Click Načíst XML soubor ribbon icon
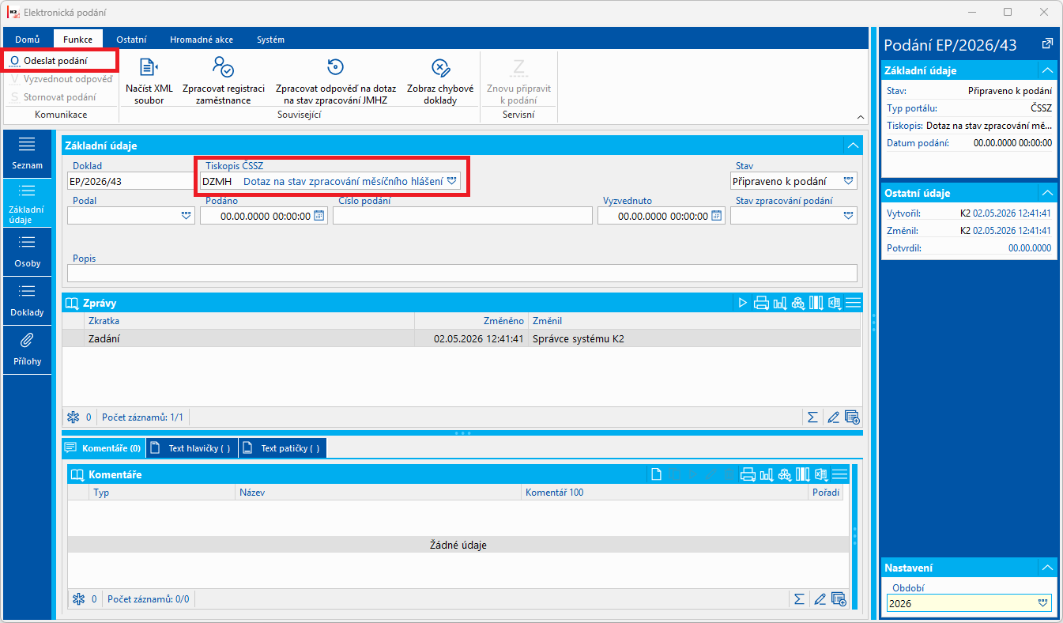Screen dimensions: 1063x623 pos(149,81)
